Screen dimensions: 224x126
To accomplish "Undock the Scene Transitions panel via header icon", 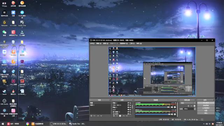I will [x=195, y=100].
